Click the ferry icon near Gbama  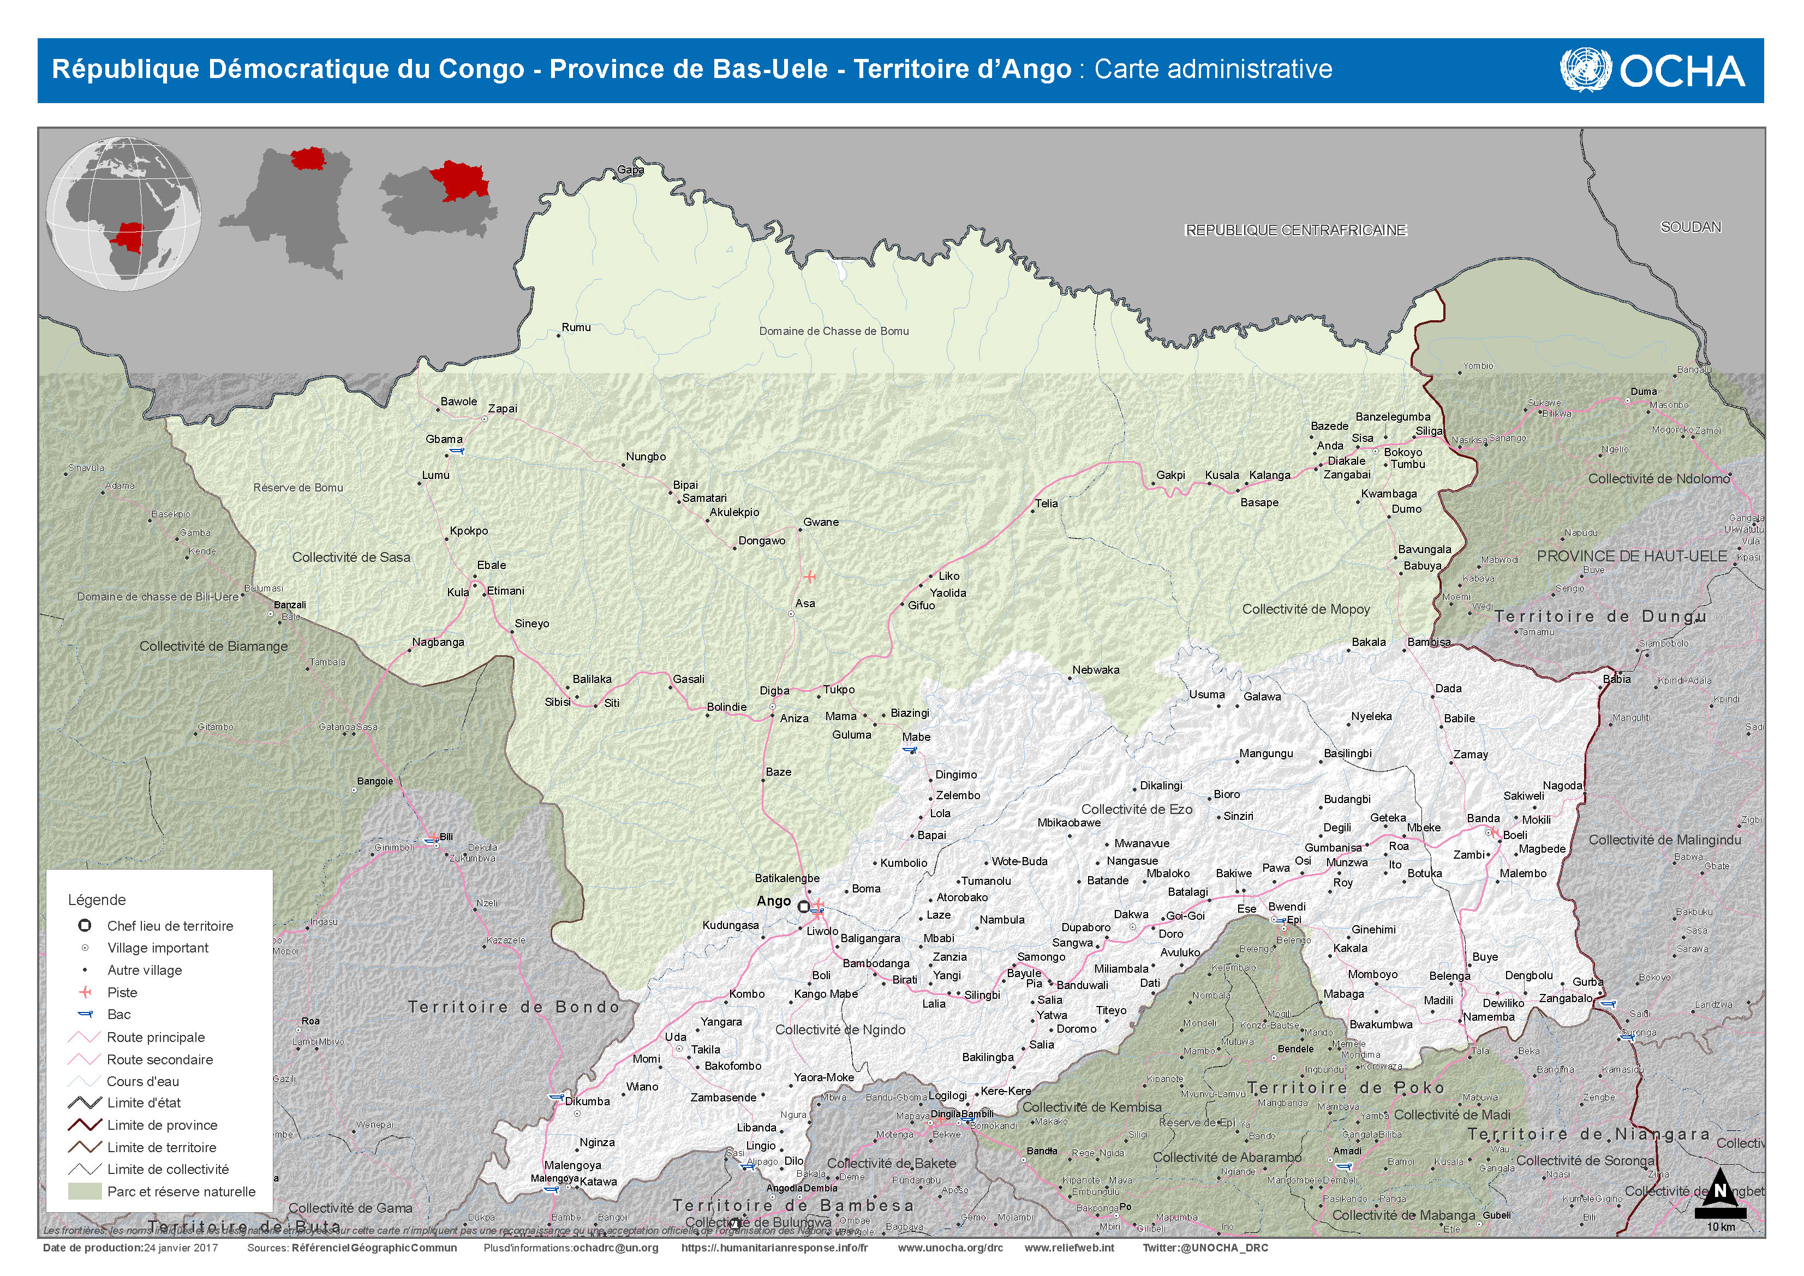coord(457,451)
